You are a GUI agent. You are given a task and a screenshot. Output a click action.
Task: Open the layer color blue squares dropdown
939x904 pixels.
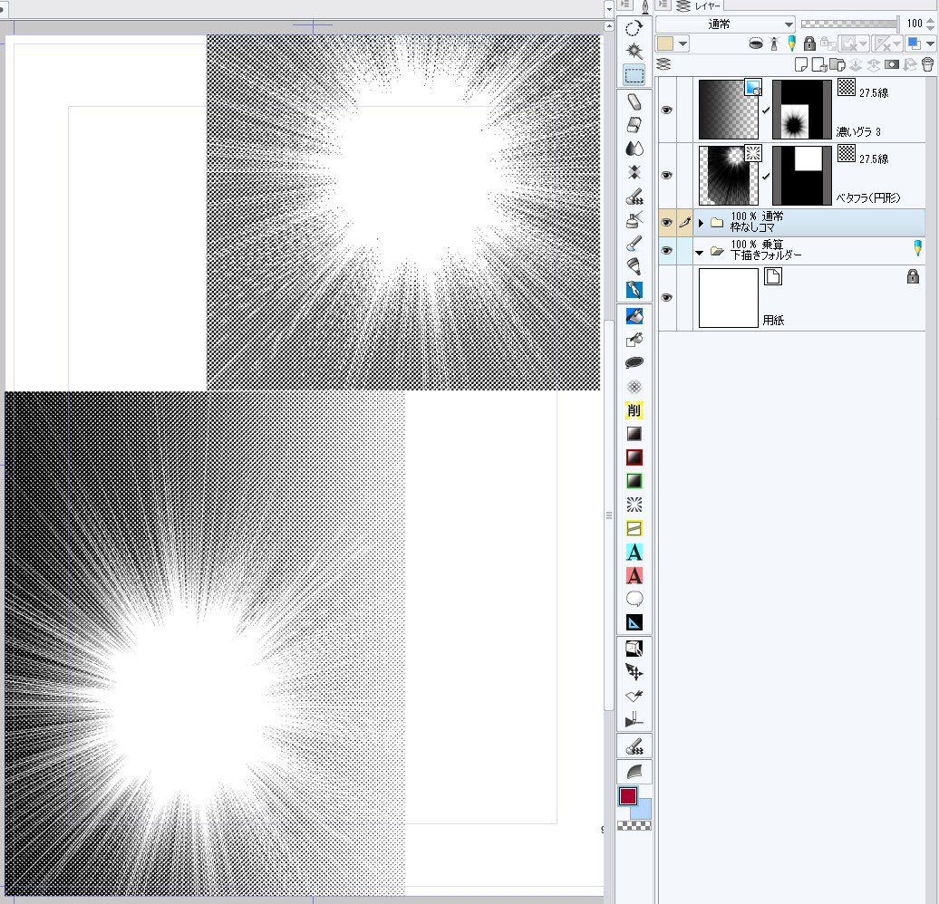[x=920, y=43]
